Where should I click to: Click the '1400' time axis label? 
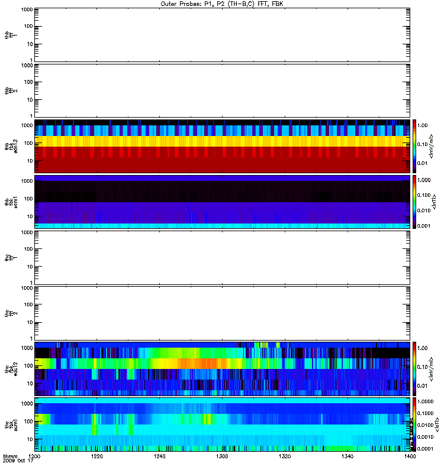click(410, 456)
